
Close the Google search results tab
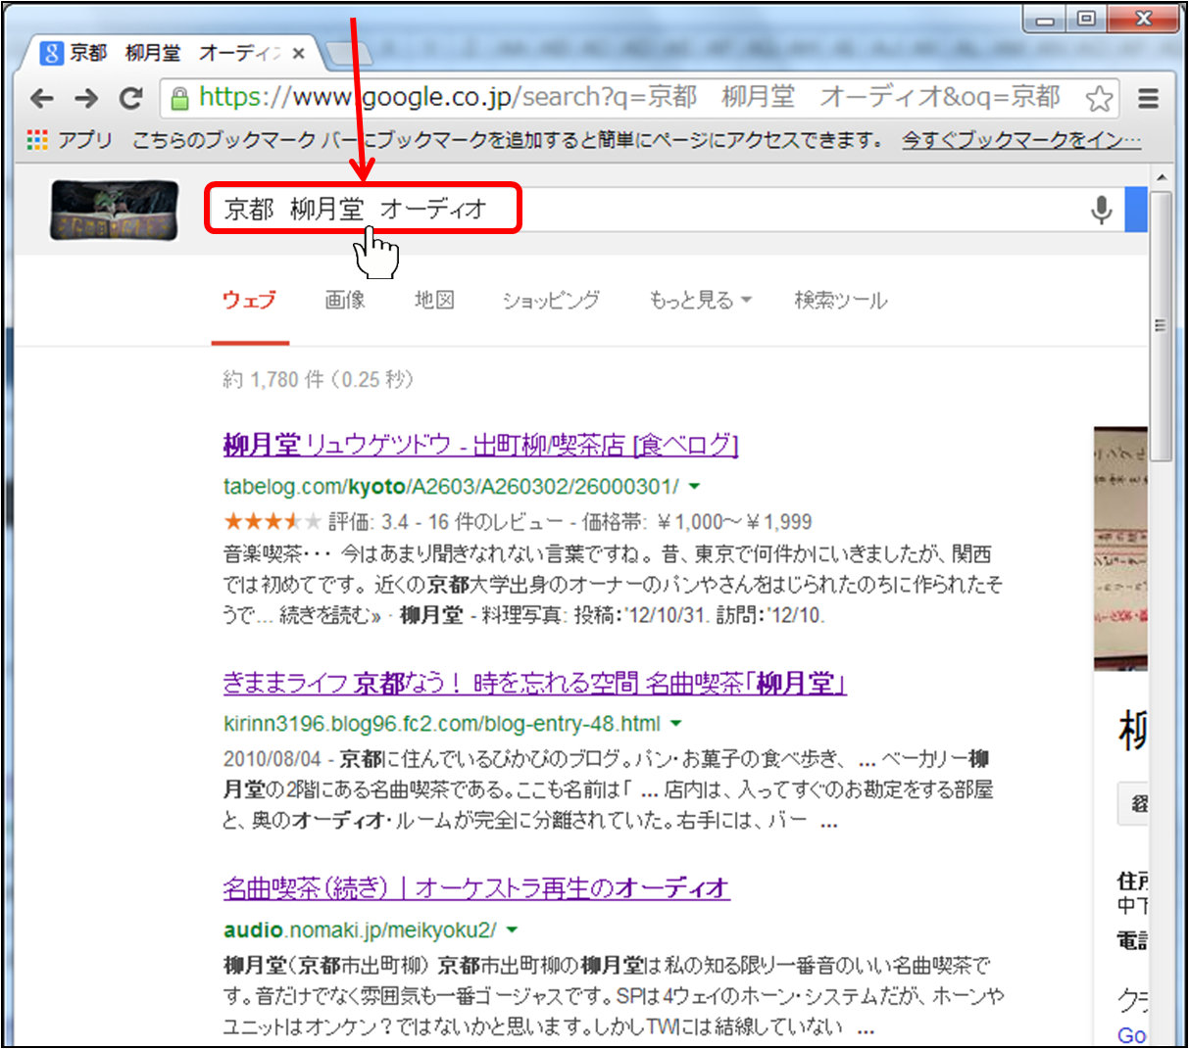tap(299, 54)
